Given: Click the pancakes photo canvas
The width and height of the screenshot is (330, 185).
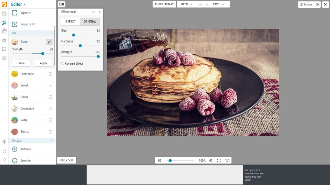Looking at the screenshot, I should point(193,82).
